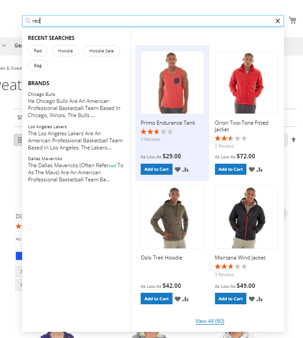Viewport: 303px width, 338px height.
Task: Click compare chart icon for Oslo Trek Hoodie
Action: click(185, 299)
